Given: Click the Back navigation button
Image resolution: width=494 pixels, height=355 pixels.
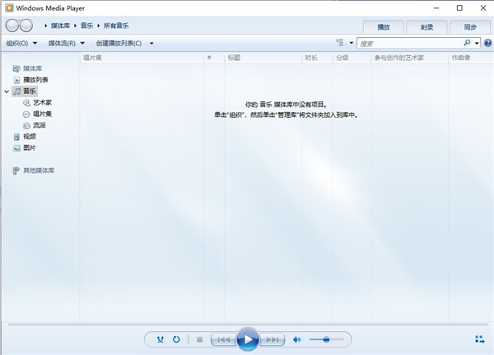Looking at the screenshot, I should coord(12,26).
